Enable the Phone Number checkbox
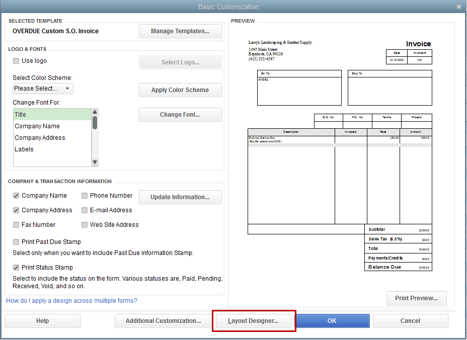The height and width of the screenshot is (340, 467). pos(85,196)
